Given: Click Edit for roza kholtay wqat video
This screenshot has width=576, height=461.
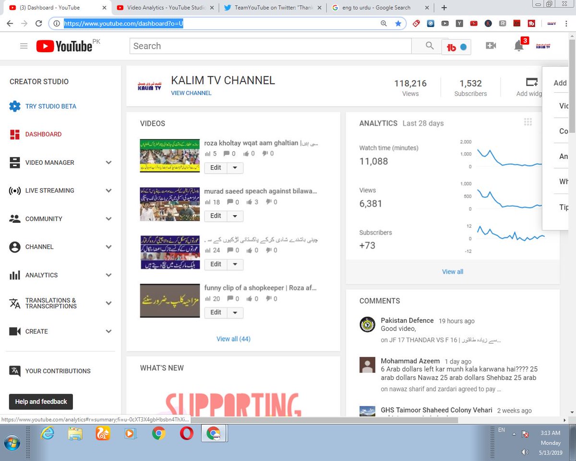Looking at the screenshot, I should pyautogui.click(x=216, y=168).
